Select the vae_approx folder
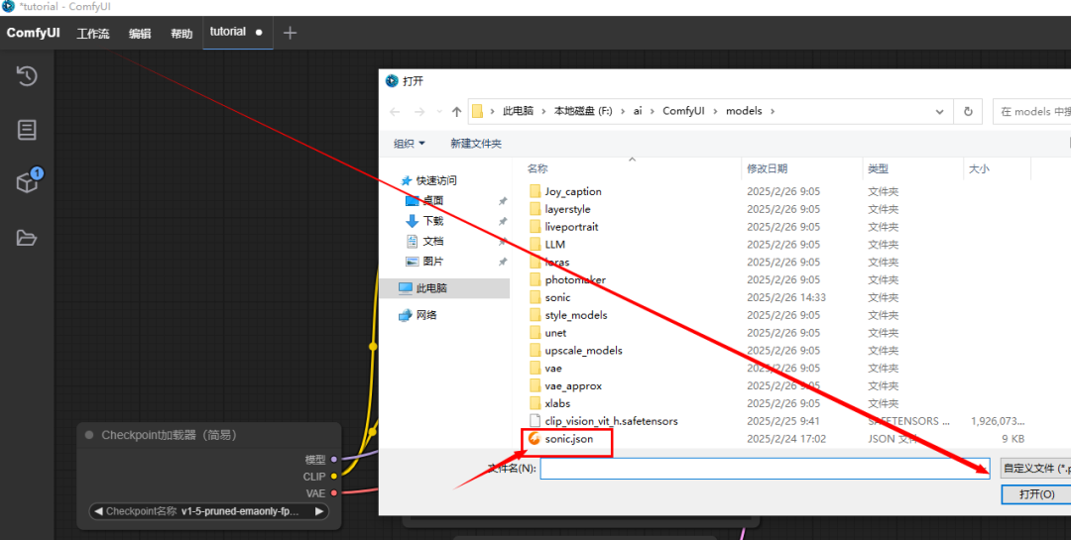1071x540 pixels. tap(573, 386)
